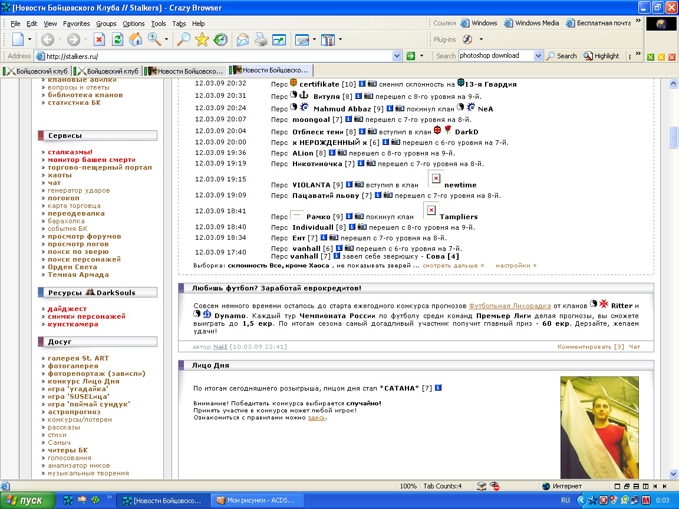Click the RU language indicator in the tray
This screenshot has width=679, height=509.
pyautogui.click(x=565, y=500)
